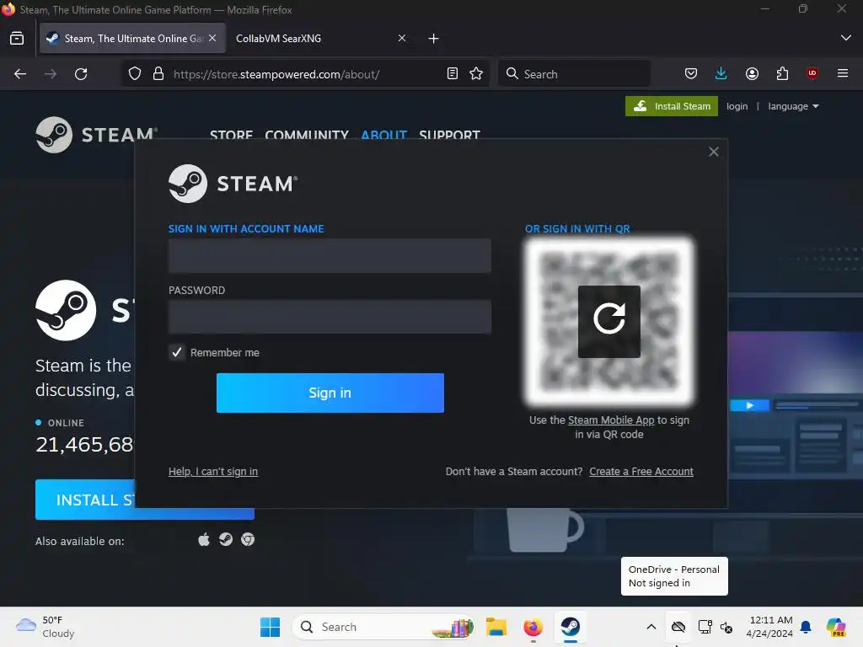Image resolution: width=863 pixels, height=647 pixels.
Task: Click the SteamOS platform icon
Action: 226,540
